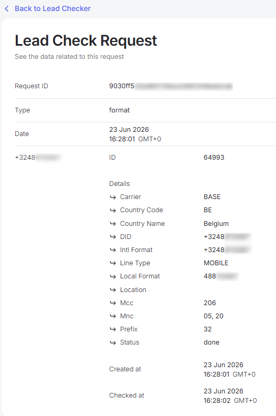The width and height of the screenshot is (276, 416).
Task: Click the back chevron arrow icon
Action: pyautogui.click(x=7, y=9)
